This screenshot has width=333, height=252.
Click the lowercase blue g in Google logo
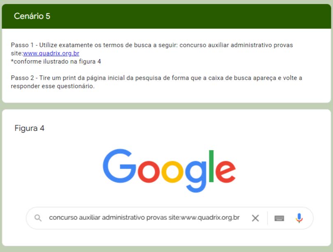click(196, 176)
